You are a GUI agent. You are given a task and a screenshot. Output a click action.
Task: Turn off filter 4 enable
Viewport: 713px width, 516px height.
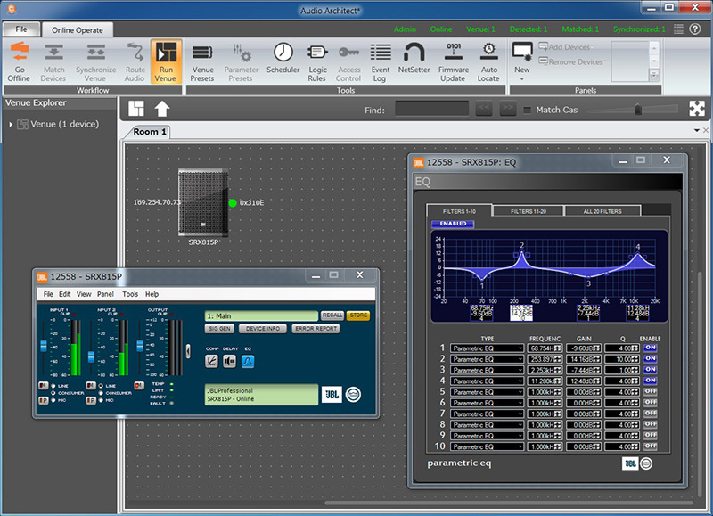click(651, 381)
